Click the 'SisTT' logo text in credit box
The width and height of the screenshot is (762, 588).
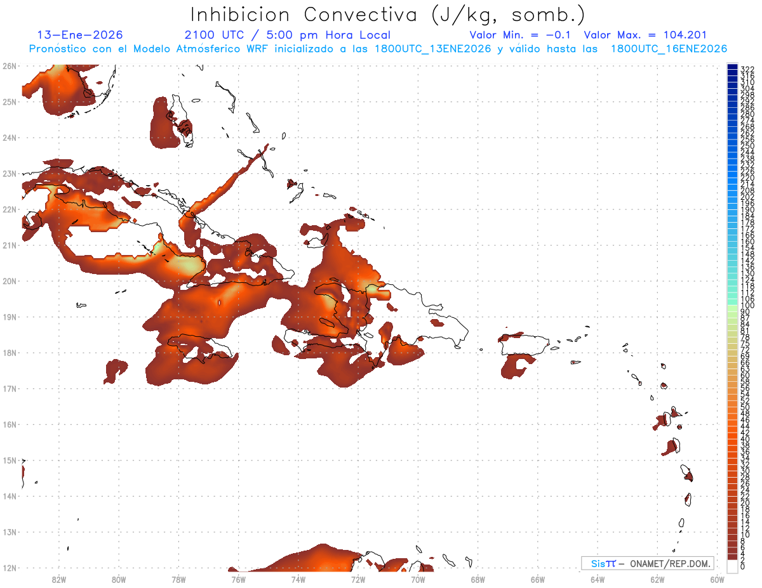pos(603,563)
